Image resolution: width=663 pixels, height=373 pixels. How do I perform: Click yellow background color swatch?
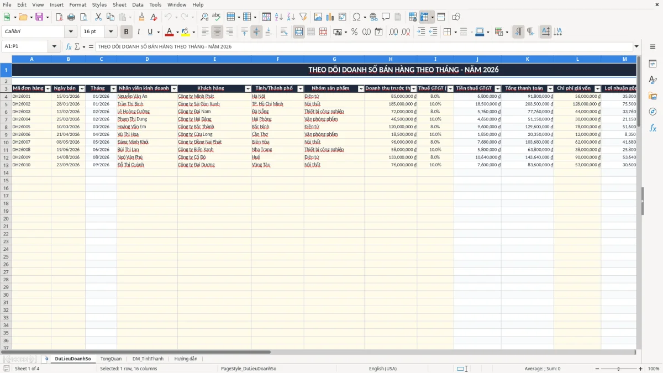coord(186,32)
